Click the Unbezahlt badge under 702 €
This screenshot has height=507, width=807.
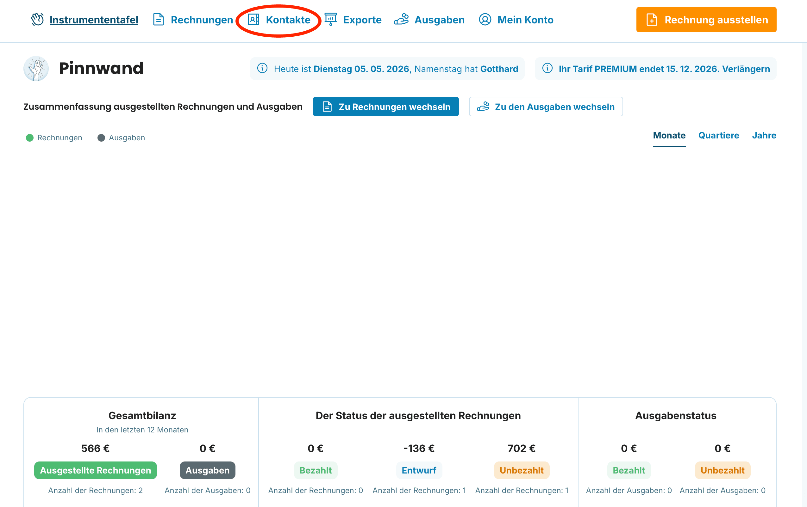click(522, 470)
